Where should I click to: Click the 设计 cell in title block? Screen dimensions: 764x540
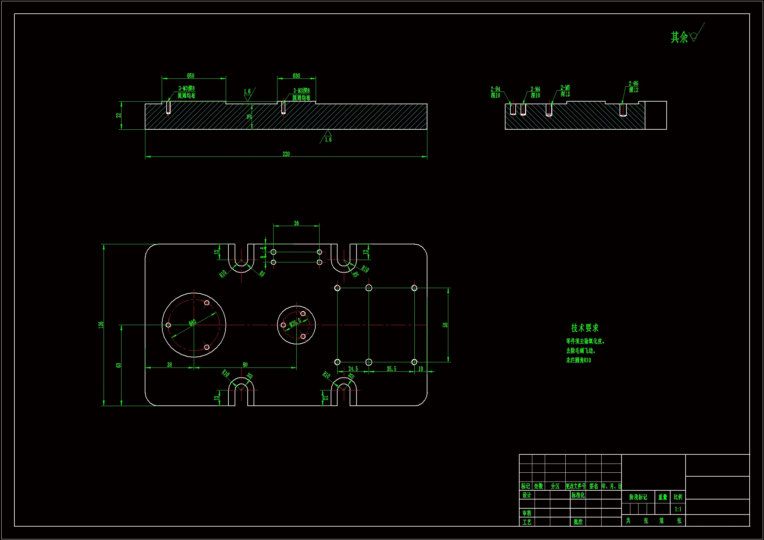[526, 495]
